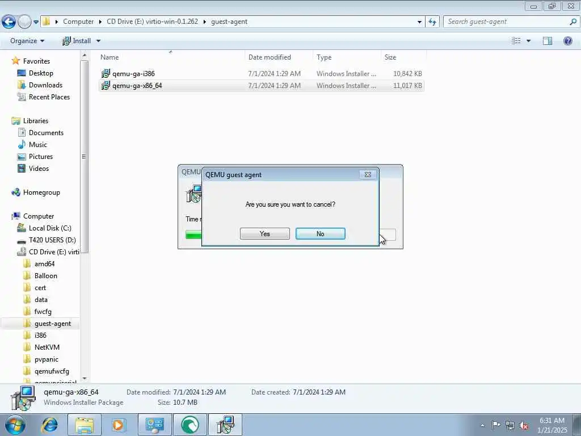Click Computer in the address breadcrumb
Viewport: 581px width, 436px height.
(x=78, y=22)
